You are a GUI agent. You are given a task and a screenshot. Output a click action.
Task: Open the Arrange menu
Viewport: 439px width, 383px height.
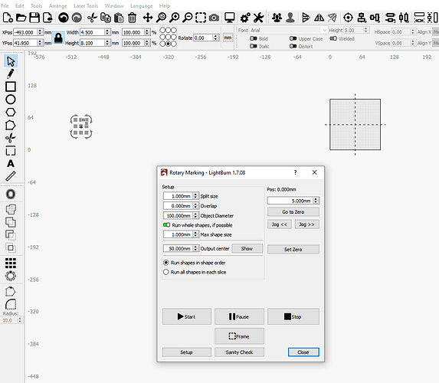pos(57,5)
